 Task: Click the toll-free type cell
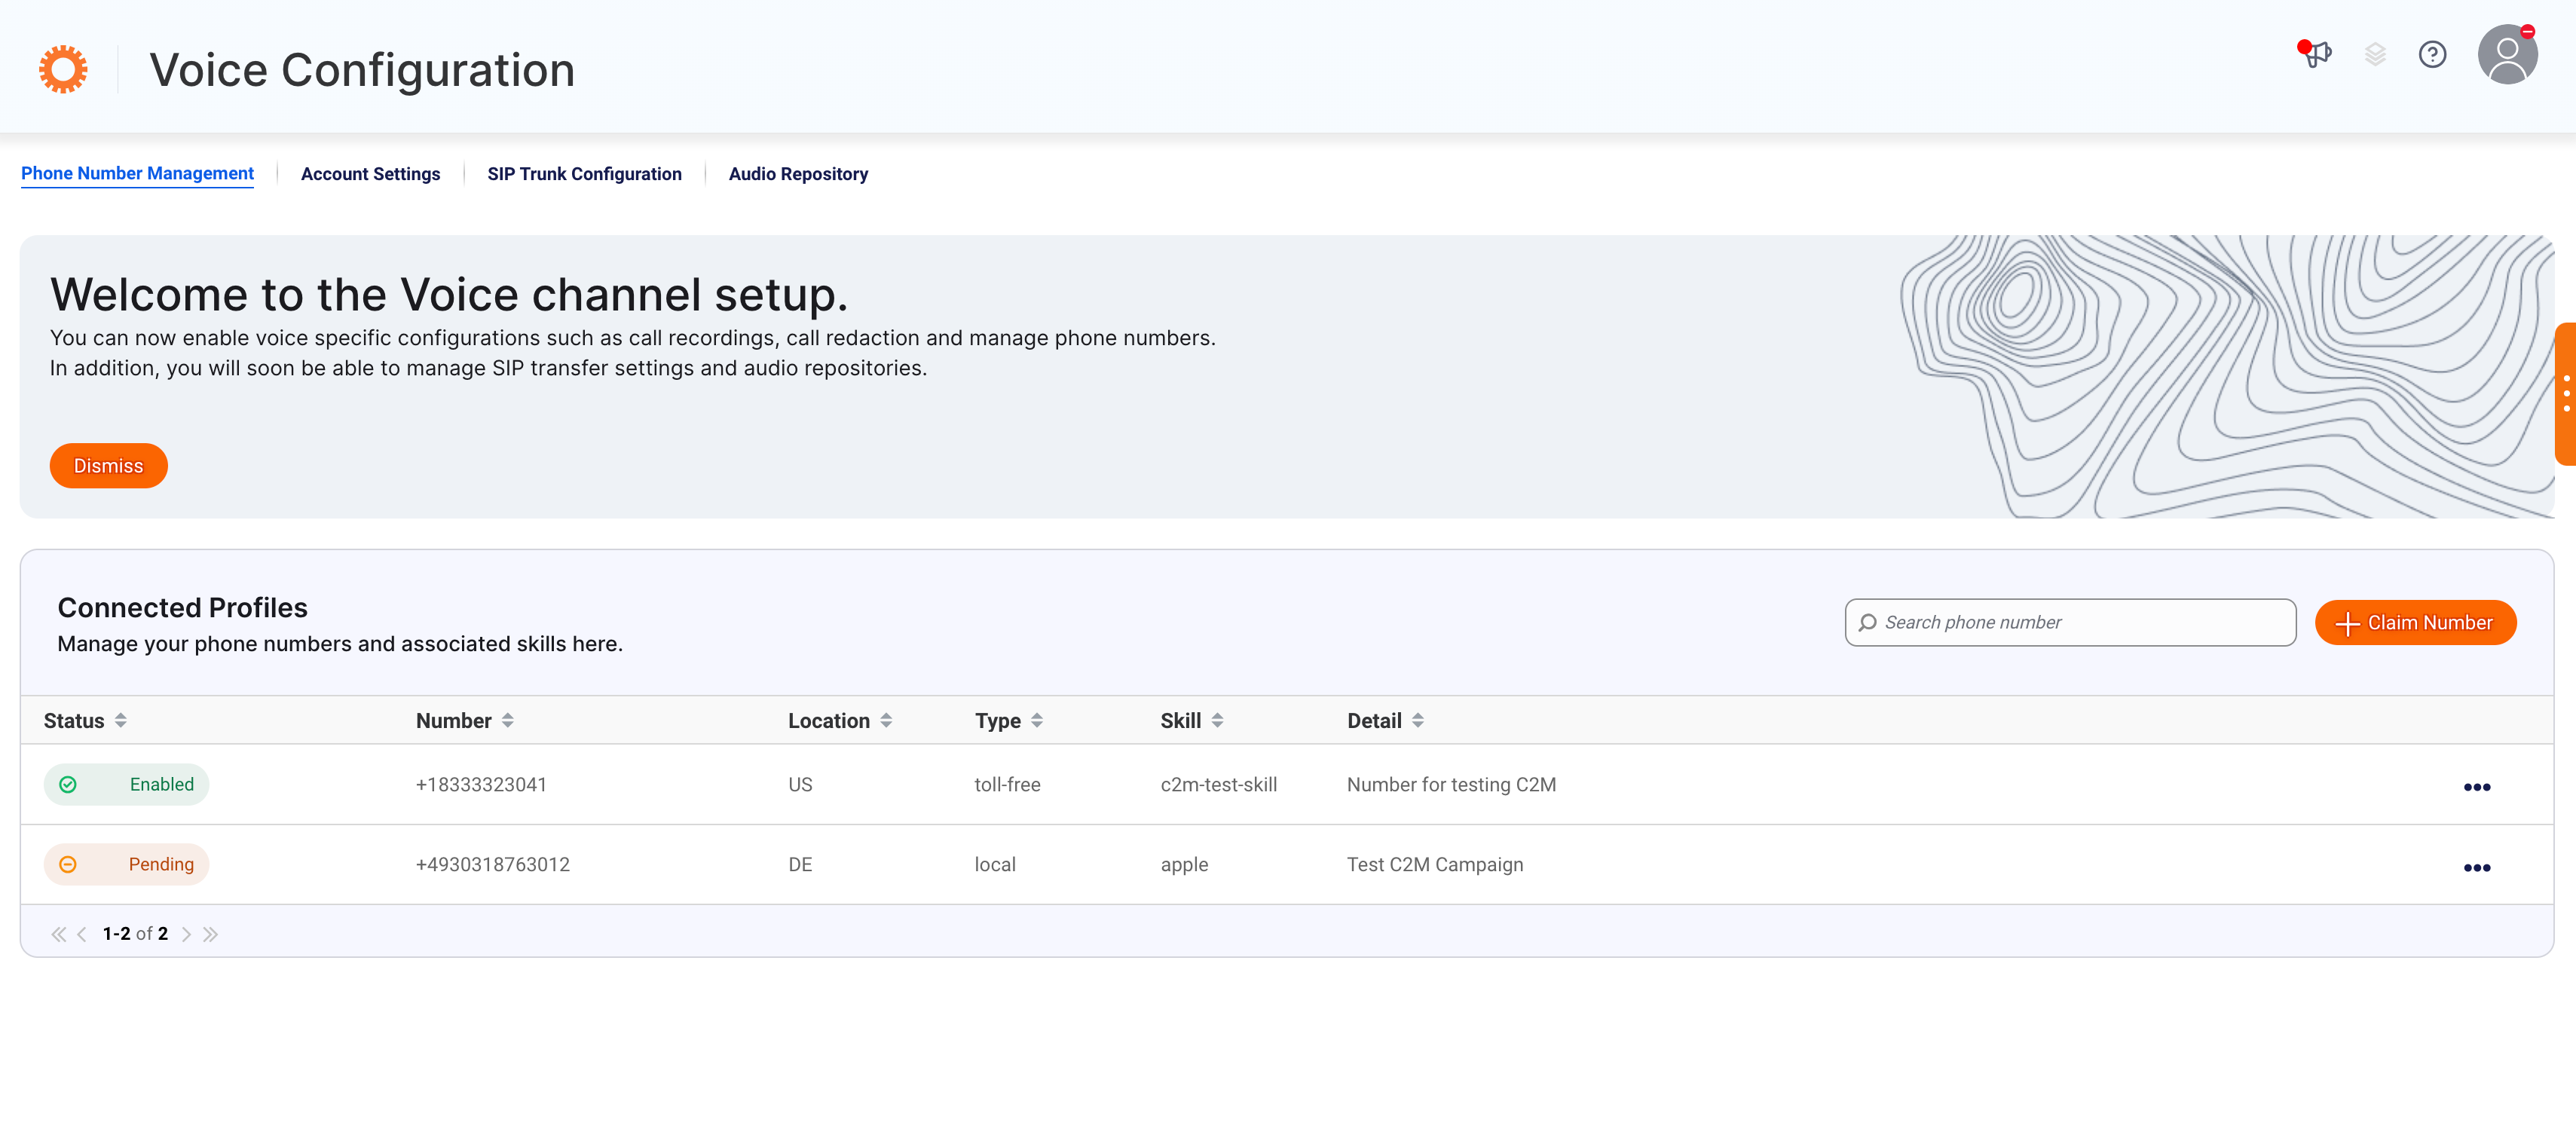pos(1007,785)
